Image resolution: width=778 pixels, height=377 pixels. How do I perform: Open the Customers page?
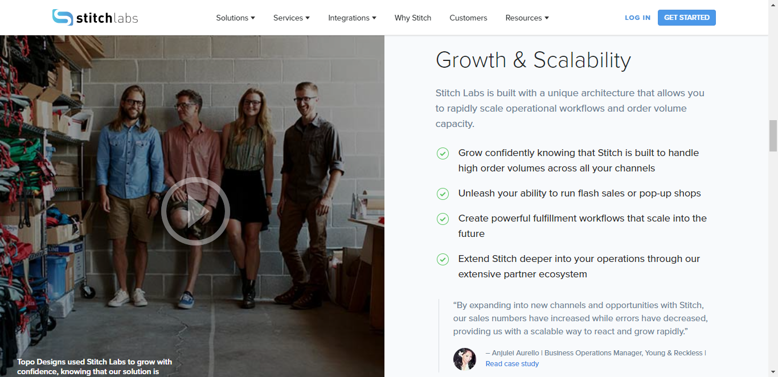468,18
